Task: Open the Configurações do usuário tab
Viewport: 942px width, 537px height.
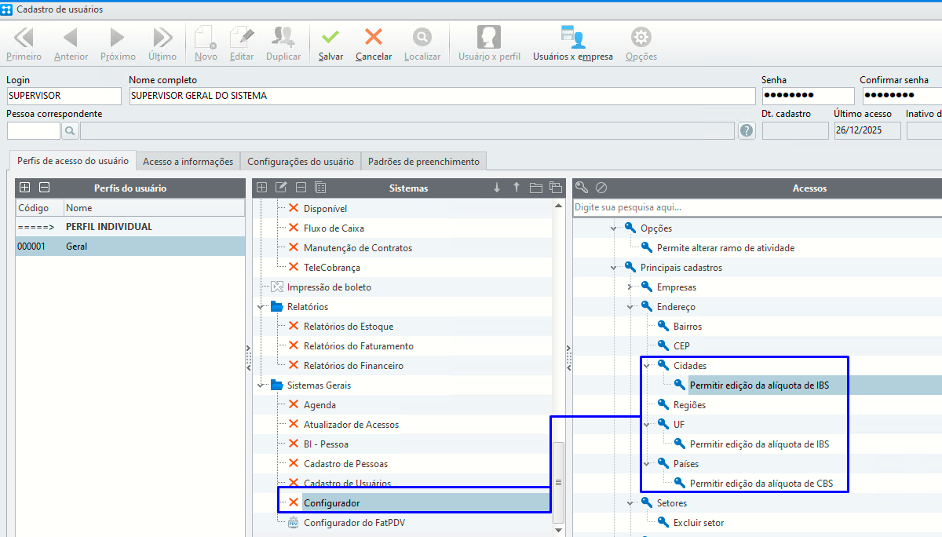Action: [301, 162]
